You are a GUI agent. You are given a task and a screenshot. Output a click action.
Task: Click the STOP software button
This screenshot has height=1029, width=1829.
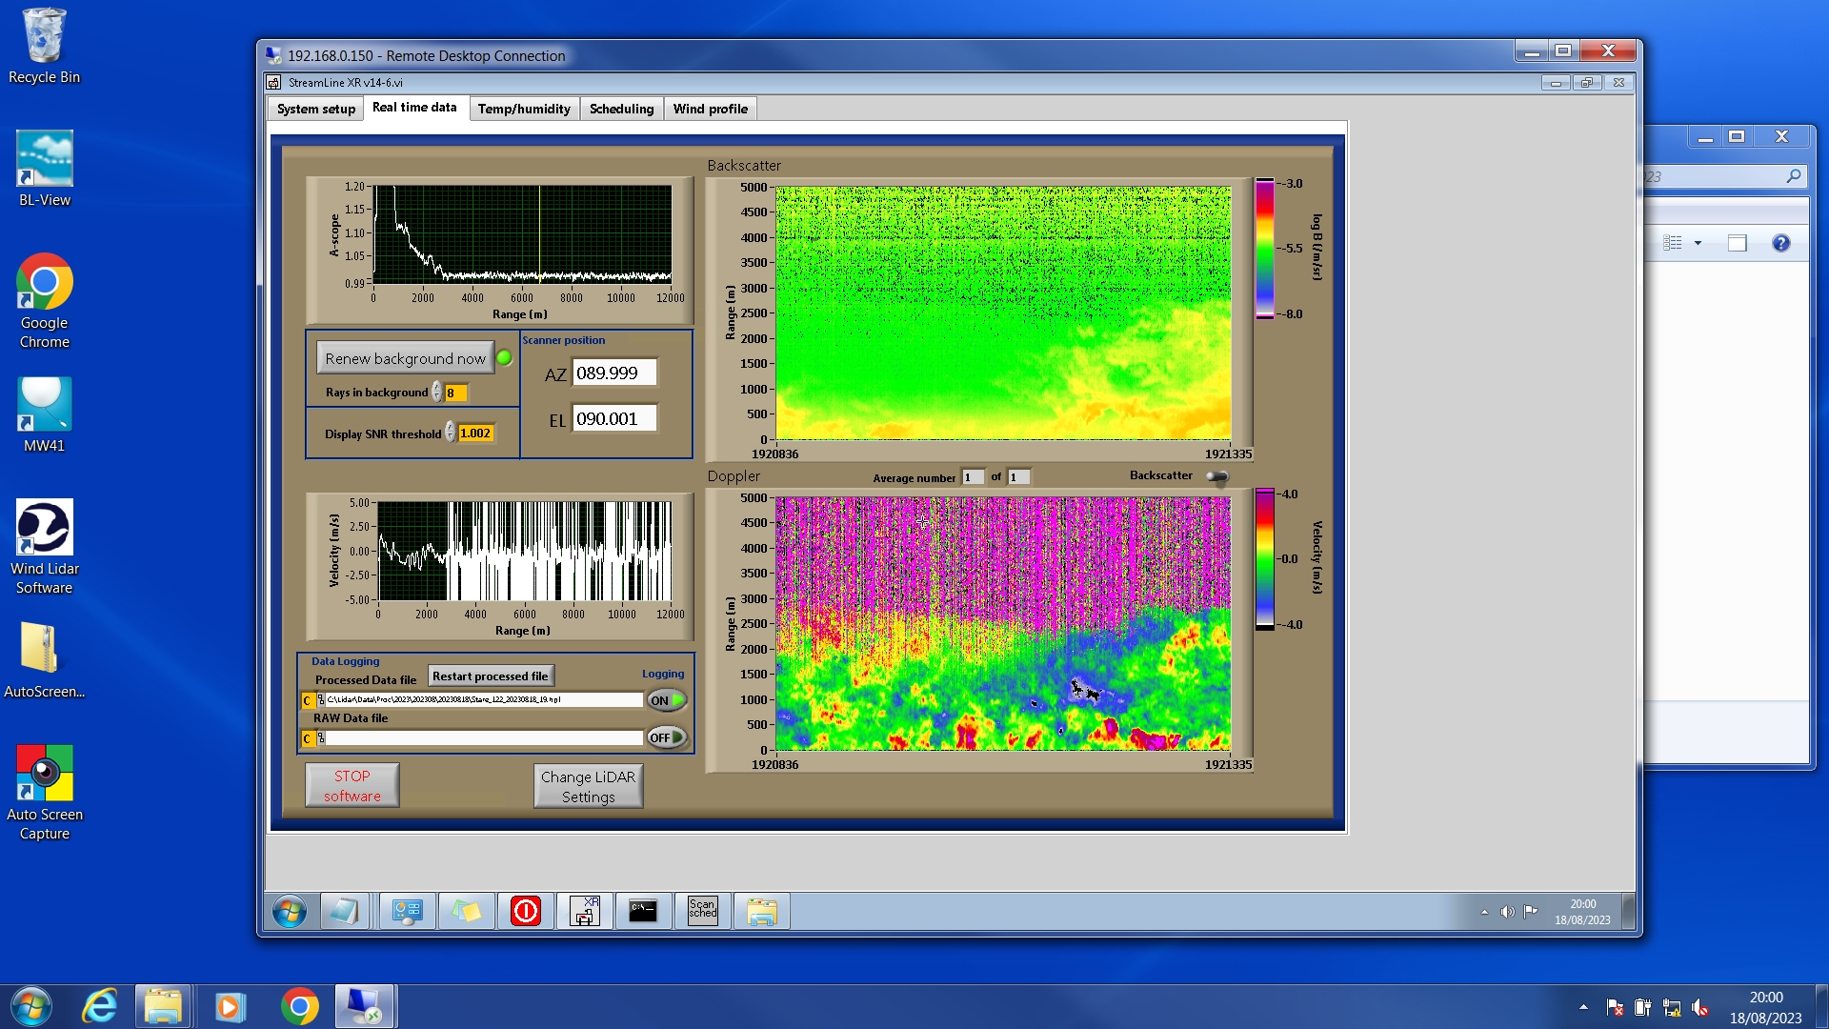click(x=352, y=786)
